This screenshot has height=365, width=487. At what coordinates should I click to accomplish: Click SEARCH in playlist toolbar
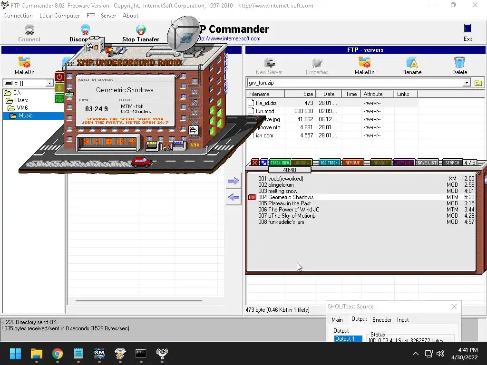[x=452, y=163]
